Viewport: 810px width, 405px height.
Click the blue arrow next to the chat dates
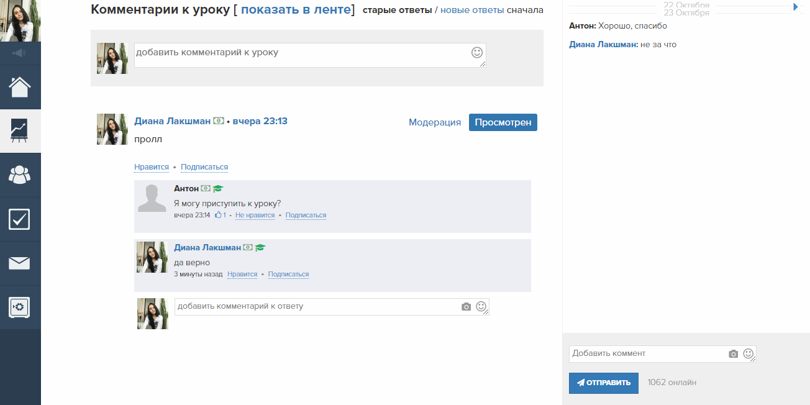[796, 7]
